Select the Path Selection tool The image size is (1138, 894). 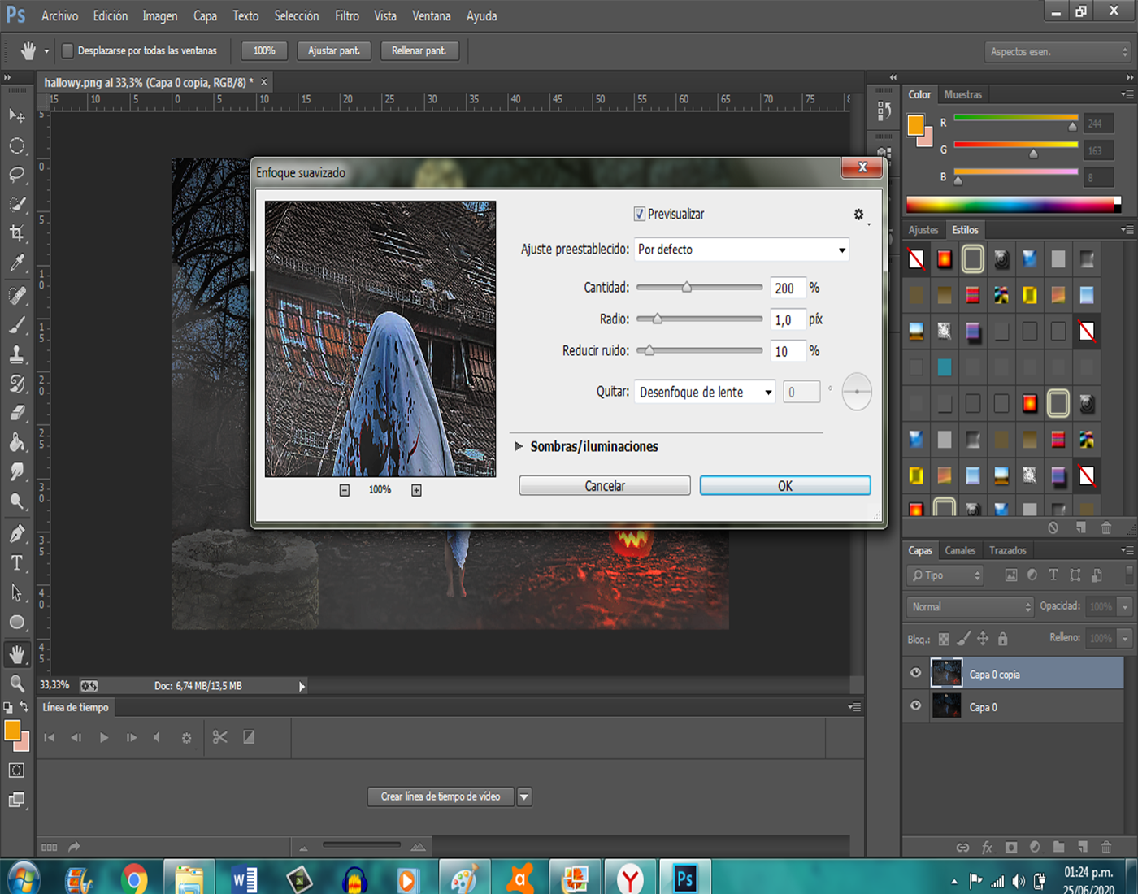(17, 592)
